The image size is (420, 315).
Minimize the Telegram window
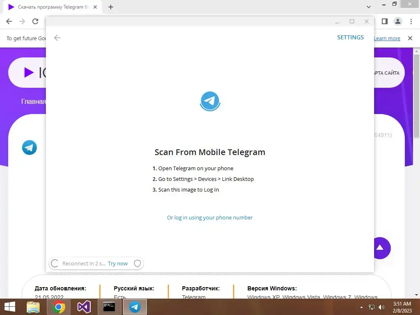tap(337, 21)
